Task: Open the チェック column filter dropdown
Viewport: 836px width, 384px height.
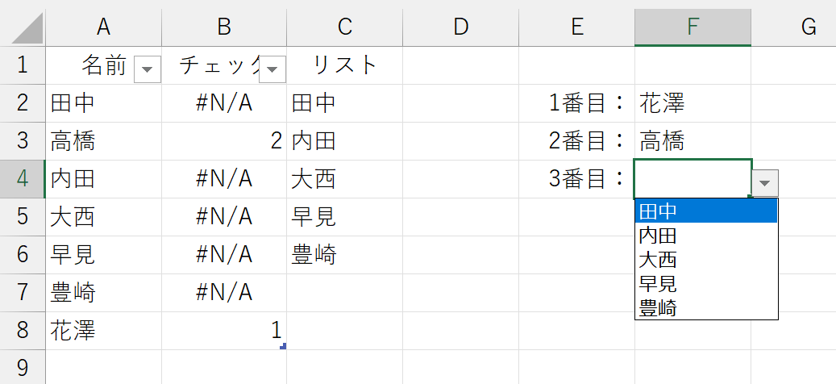Action: pyautogui.click(x=272, y=69)
